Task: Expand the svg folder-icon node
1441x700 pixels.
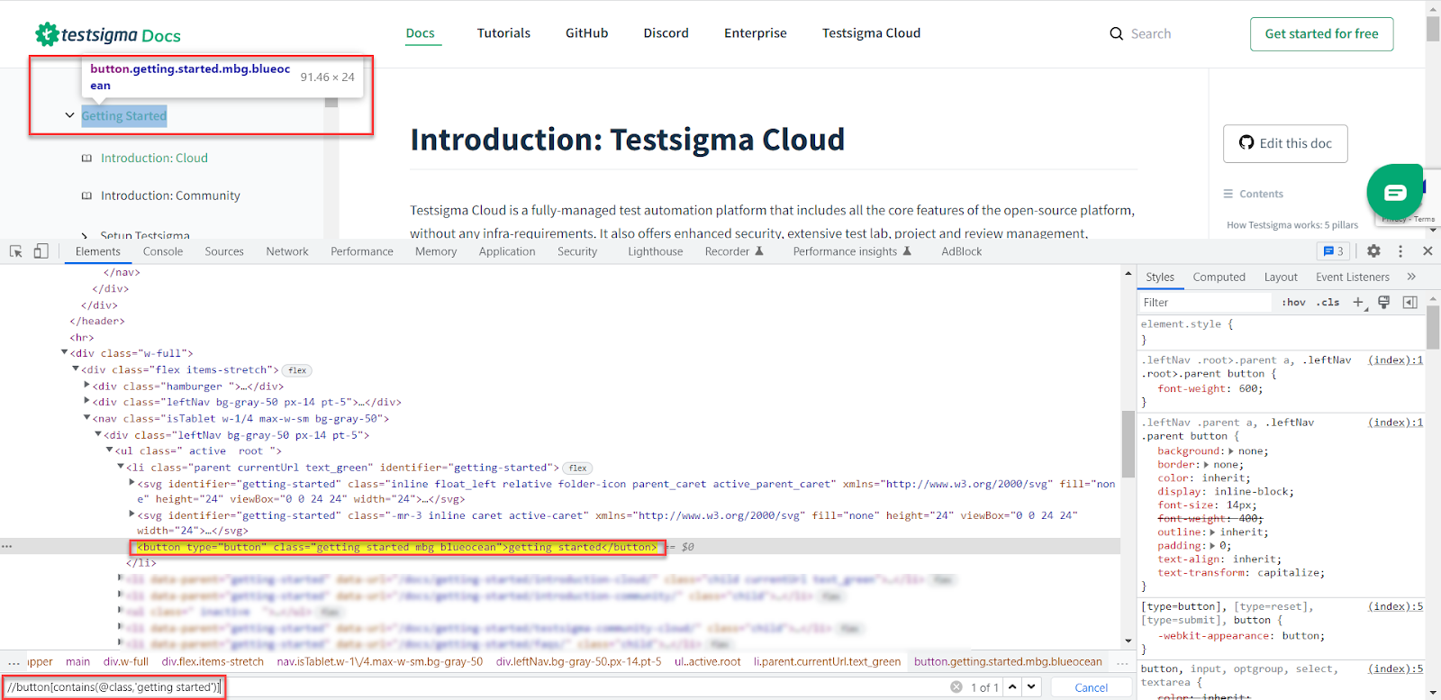Action: coord(132,483)
